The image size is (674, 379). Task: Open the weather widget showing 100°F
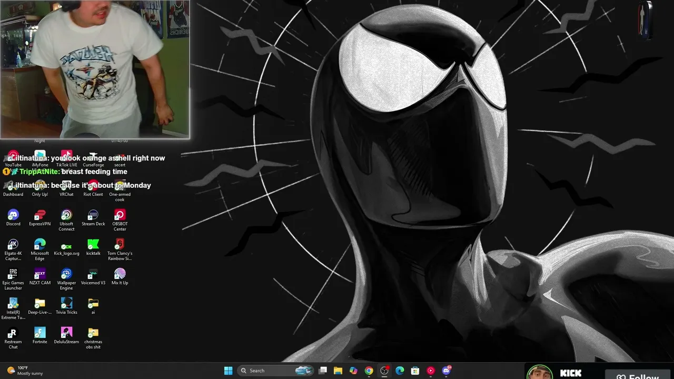(24, 371)
